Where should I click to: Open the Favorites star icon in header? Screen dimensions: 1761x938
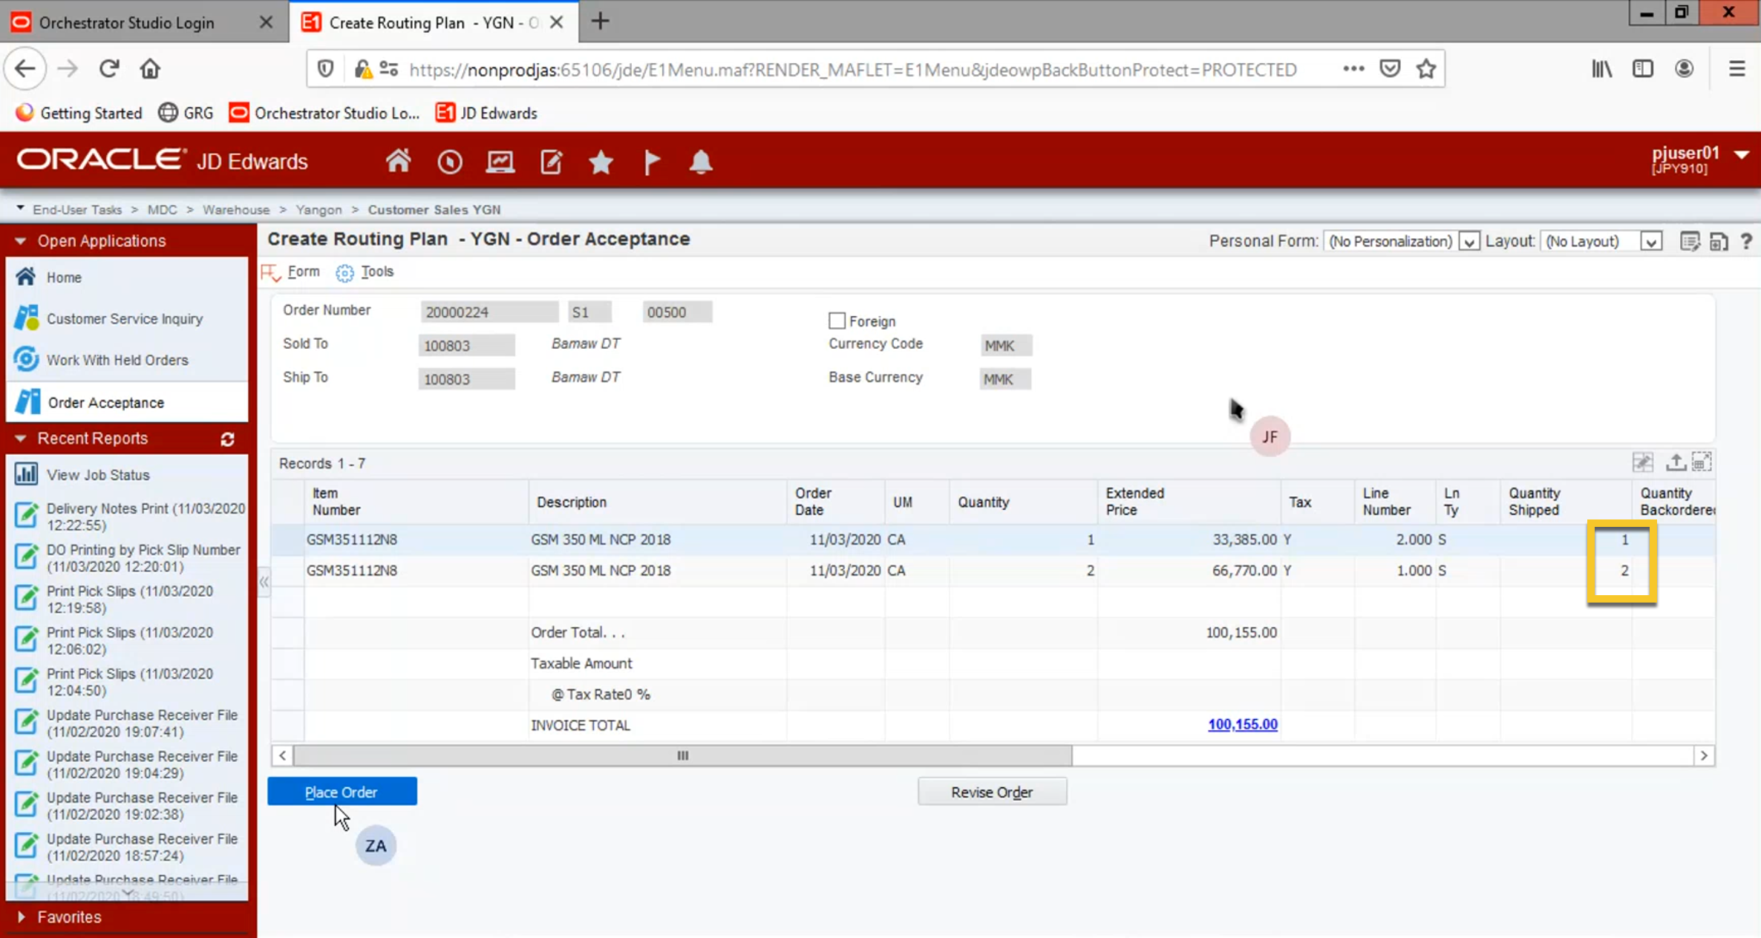tap(601, 161)
